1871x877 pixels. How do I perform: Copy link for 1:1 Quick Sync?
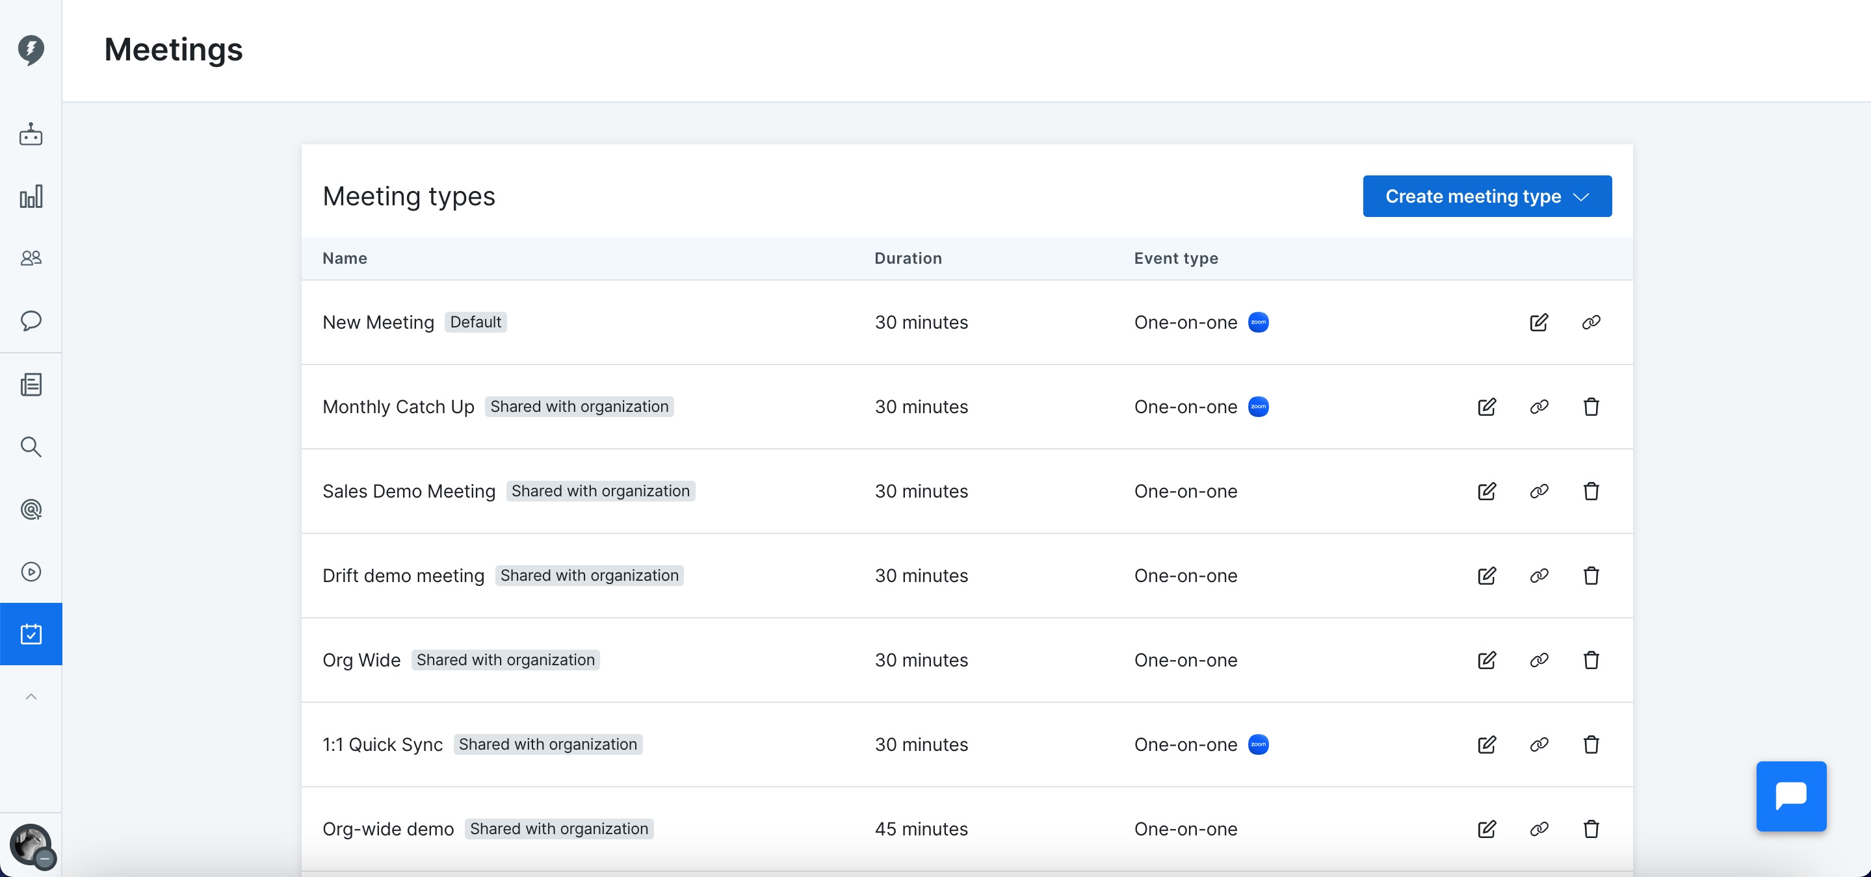point(1538,744)
